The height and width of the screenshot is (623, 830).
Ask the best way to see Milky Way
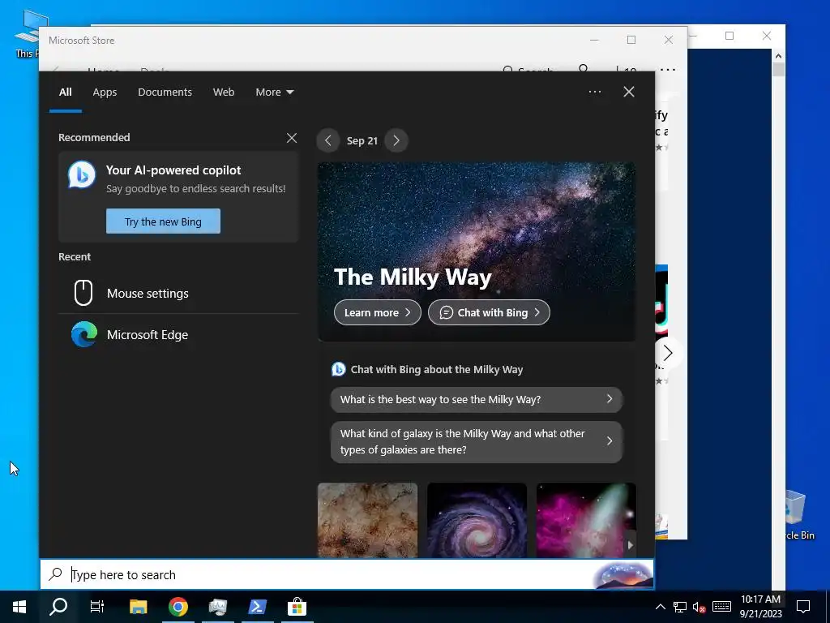coord(477,399)
